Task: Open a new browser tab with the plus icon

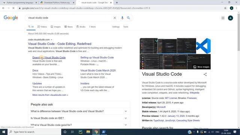Action: (117, 3)
